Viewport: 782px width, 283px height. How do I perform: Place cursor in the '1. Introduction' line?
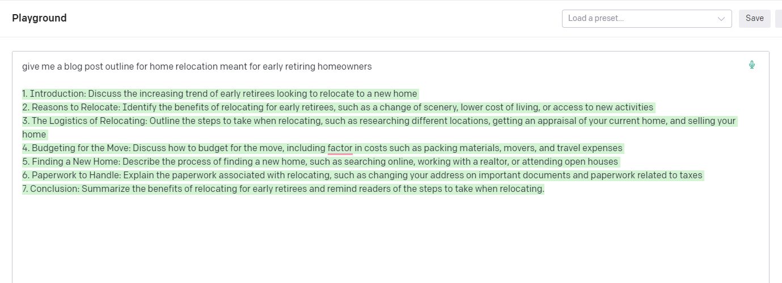tap(219, 94)
